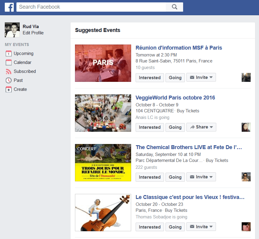Click 'October 8 - October 9' date text
259x239 pixels.
tap(157, 105)
